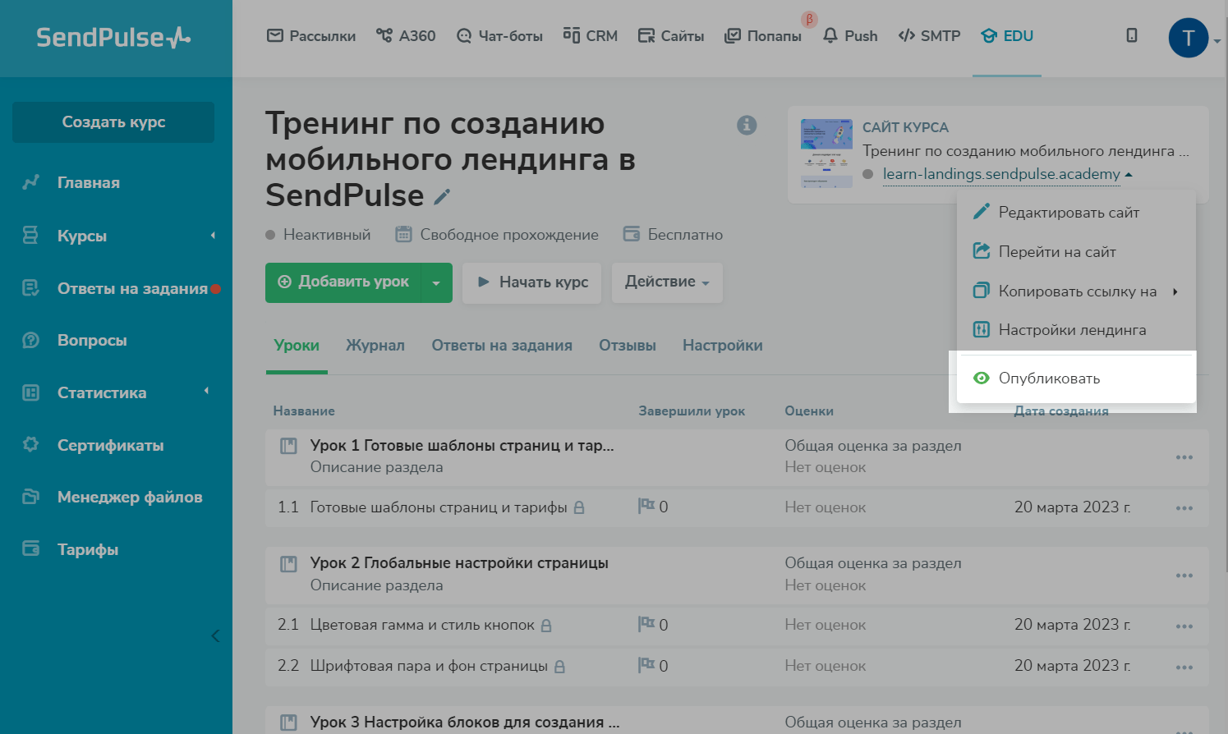1228x734 pixels.
Task: Select Редактировать сайт from the menu
Action: coord(1068,213)
